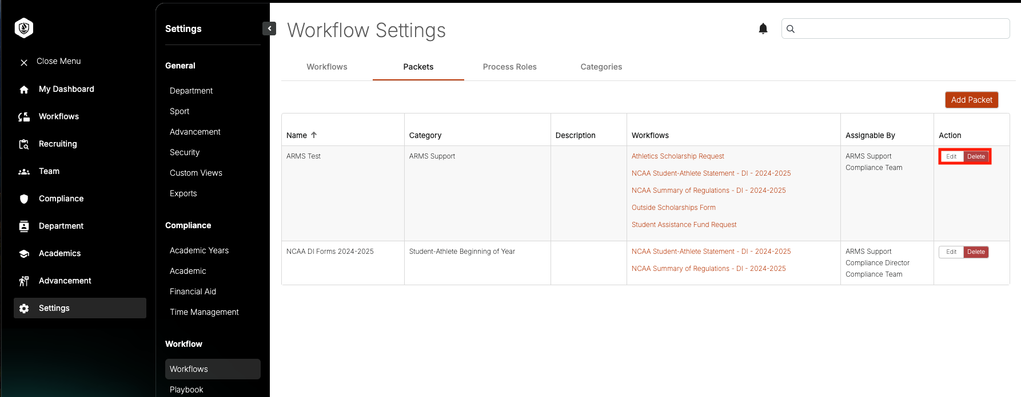Sort by Name column arrow
Viewport: 1021px width, 397px height.
click(314, 135)
